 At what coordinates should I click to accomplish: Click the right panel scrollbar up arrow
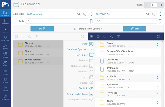162,42
